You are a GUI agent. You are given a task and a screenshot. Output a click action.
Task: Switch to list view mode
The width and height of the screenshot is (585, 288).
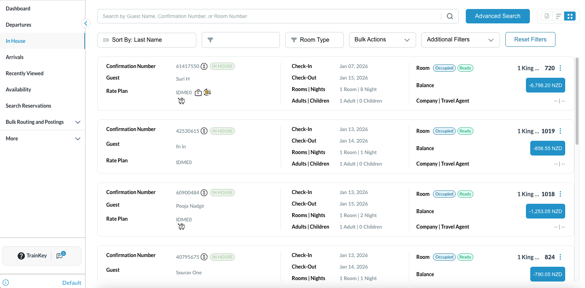tap(558, 16)
